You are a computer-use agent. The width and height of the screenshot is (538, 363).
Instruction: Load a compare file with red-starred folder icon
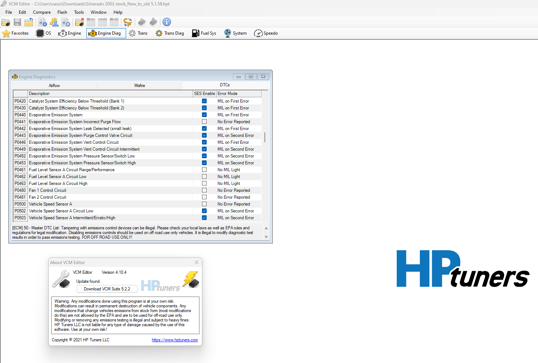pos(79,22)
